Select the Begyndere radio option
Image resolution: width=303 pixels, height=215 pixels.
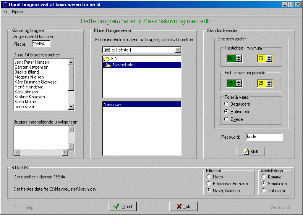(x=227, y=104)
